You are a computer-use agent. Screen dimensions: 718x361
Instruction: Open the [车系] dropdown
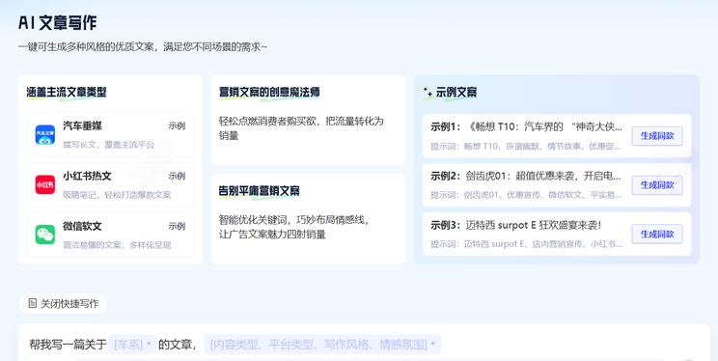click(133, 344)
